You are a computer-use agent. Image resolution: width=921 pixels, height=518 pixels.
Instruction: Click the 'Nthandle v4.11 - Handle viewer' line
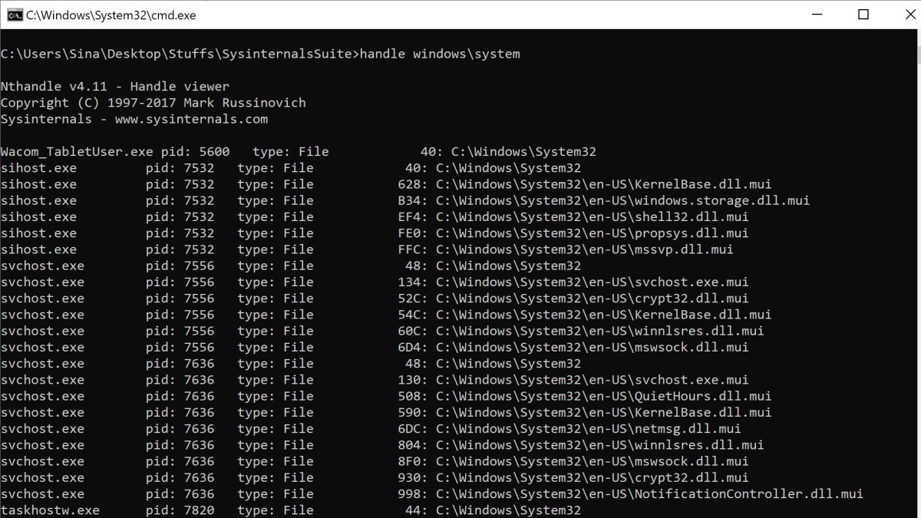pos(115,87)
